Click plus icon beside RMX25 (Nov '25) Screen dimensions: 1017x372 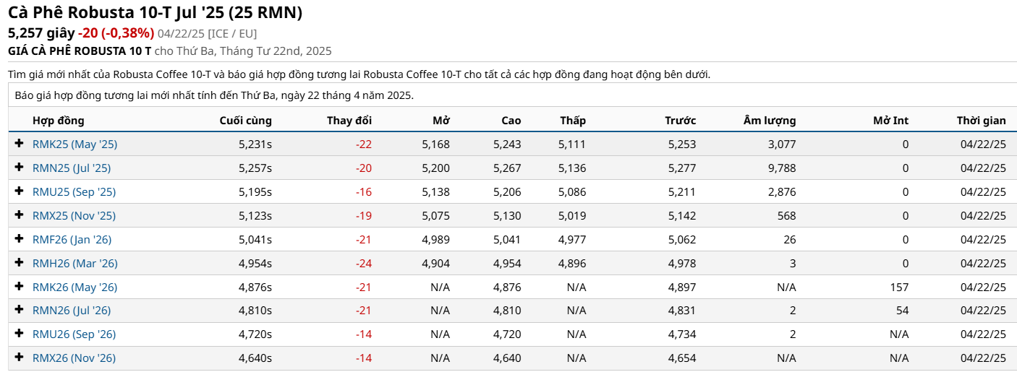(20, 215)
